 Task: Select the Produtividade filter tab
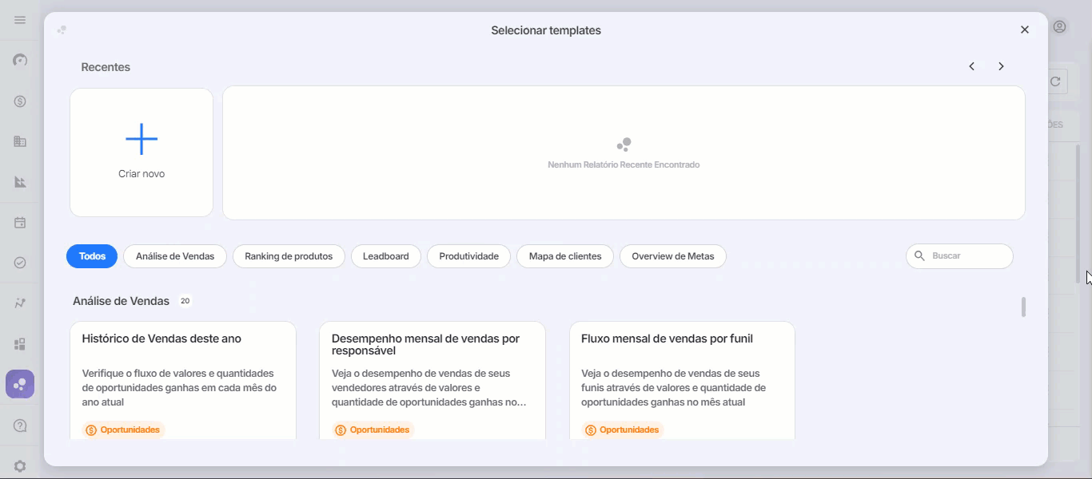(468, 256)
